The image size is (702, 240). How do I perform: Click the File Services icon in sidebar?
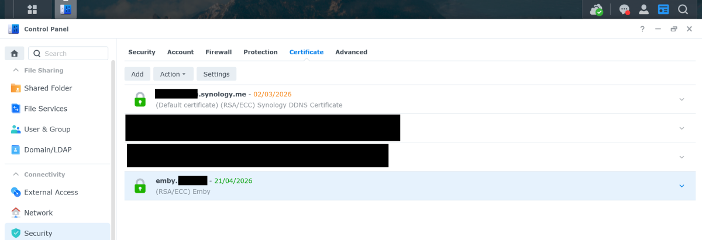click(x=16, y=109)
